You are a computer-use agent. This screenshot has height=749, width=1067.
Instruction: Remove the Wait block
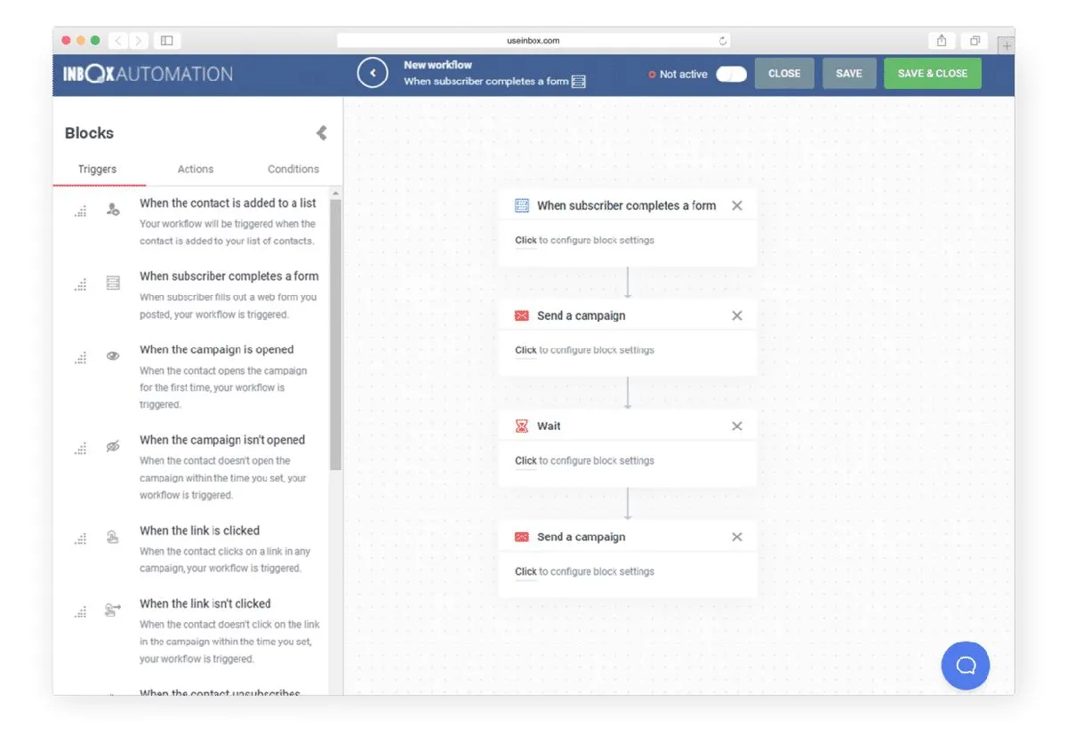click(x=736, y=426)
